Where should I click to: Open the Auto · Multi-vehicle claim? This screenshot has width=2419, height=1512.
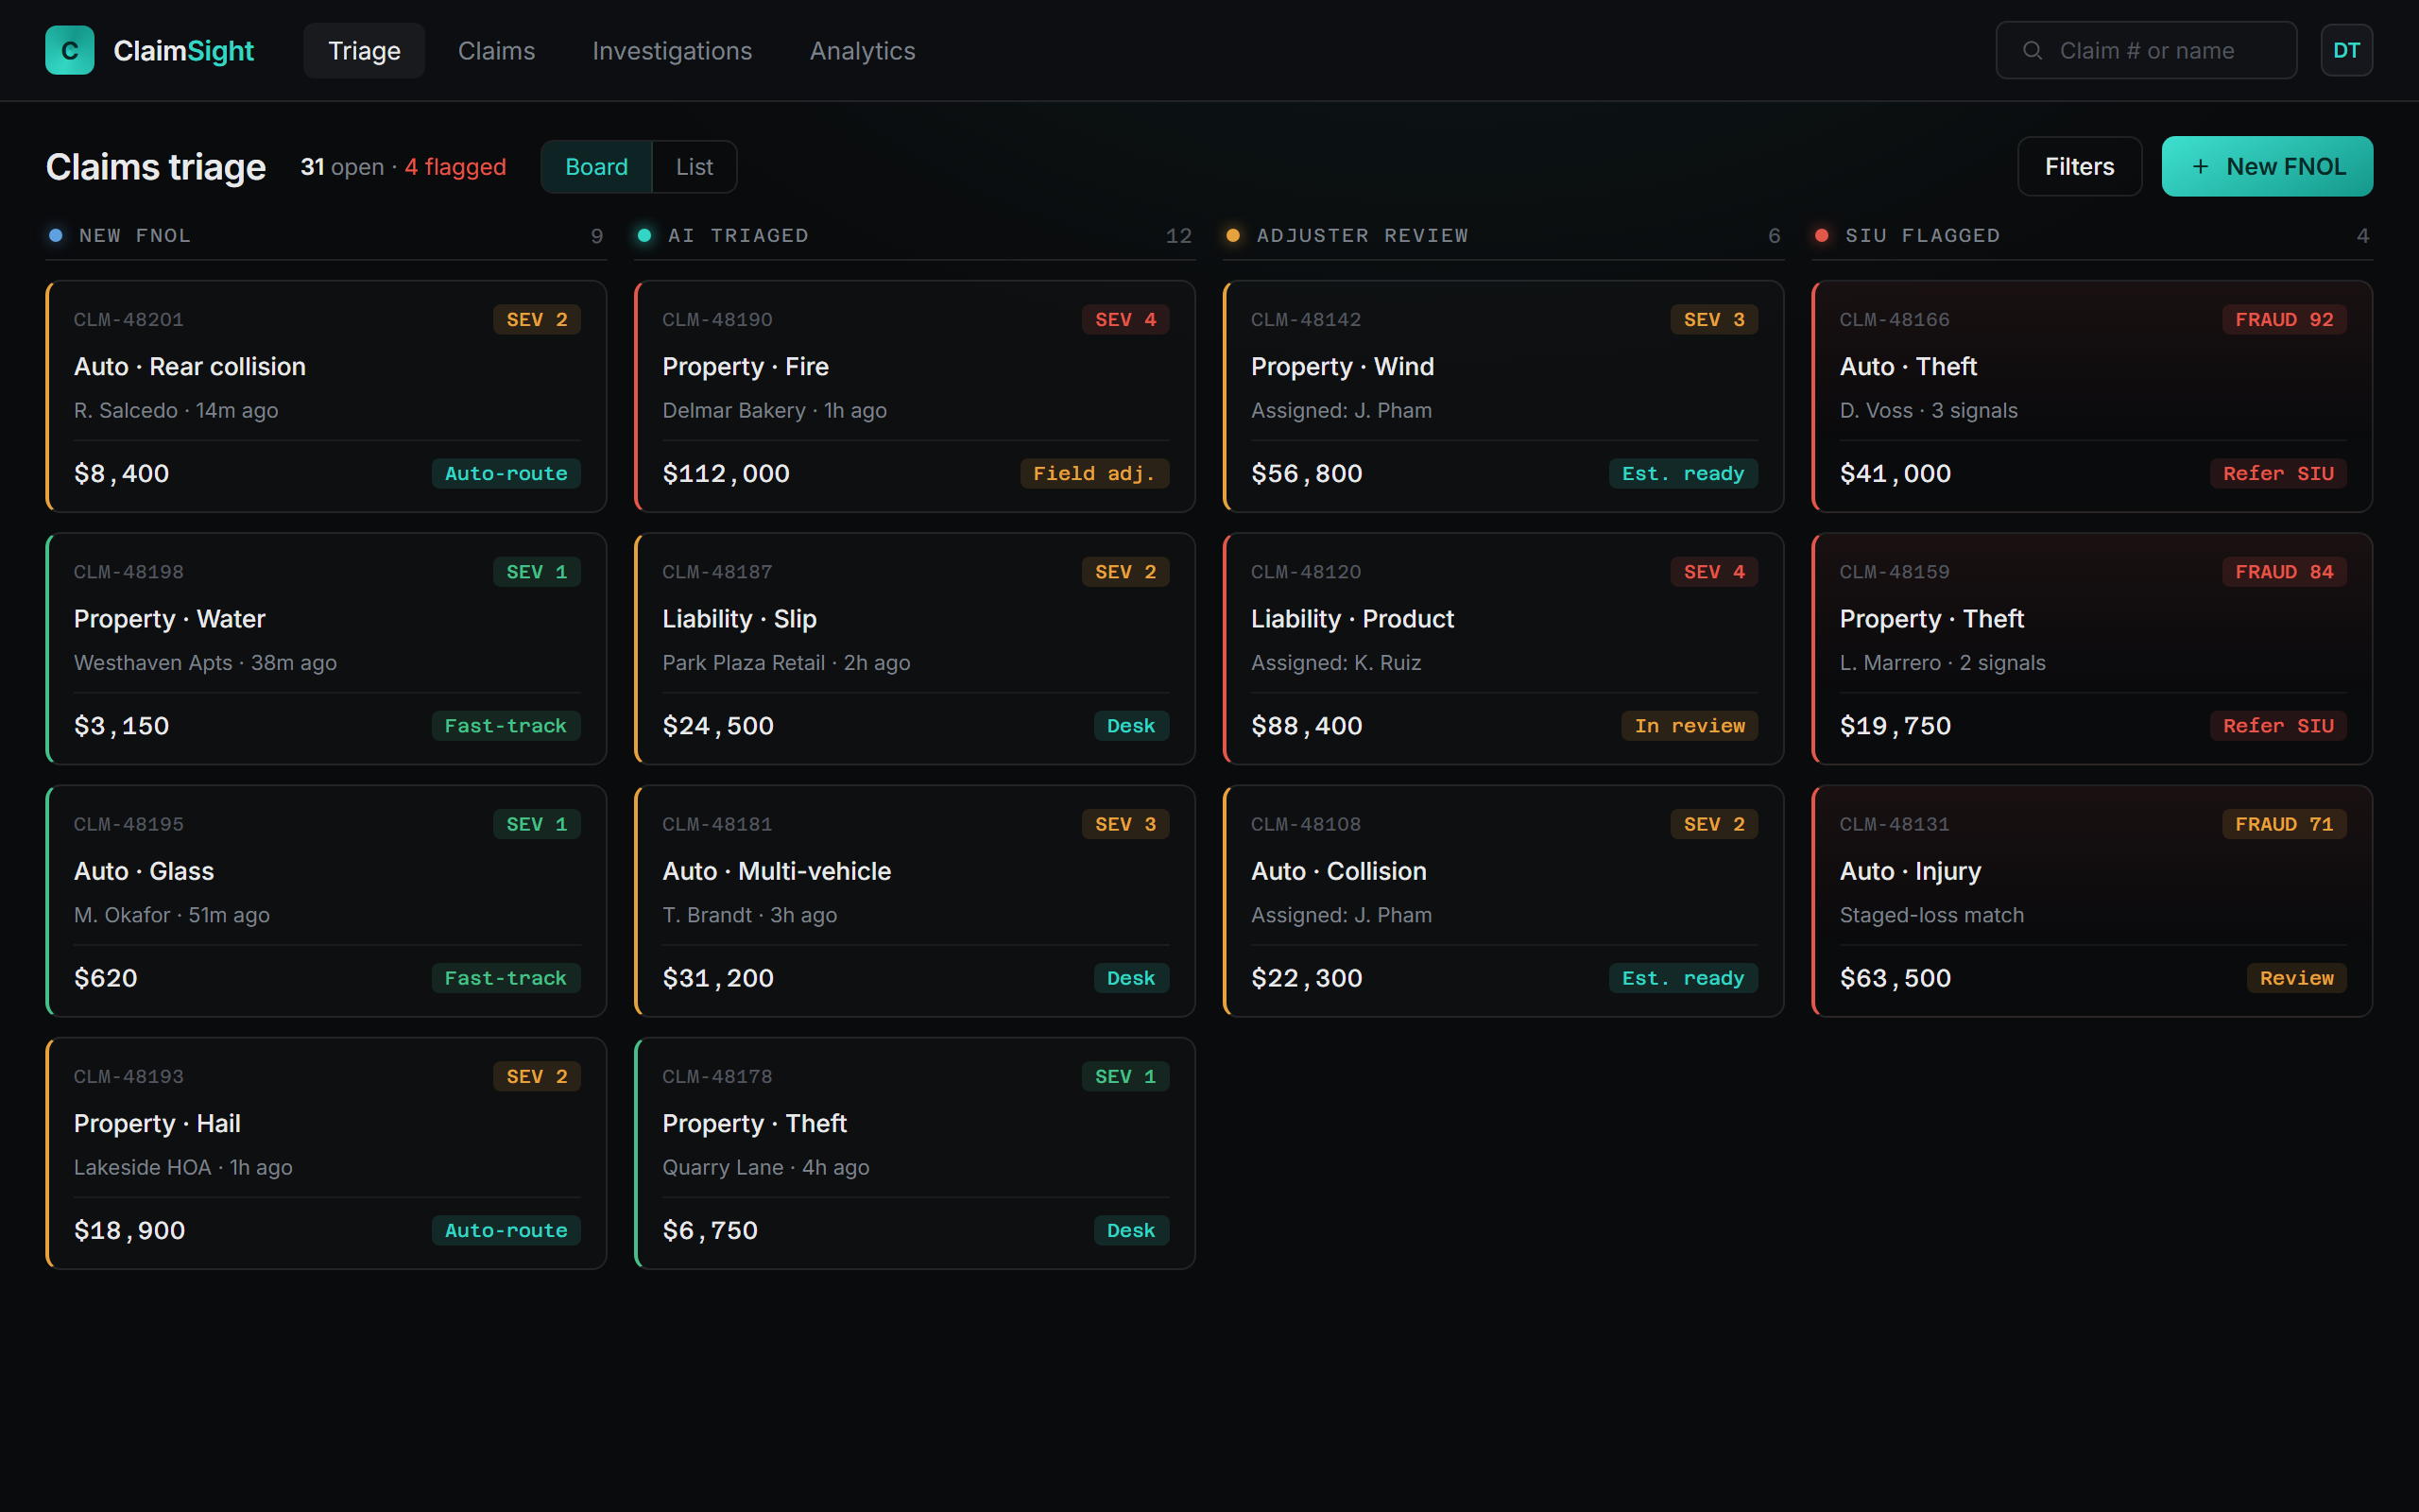click(915, 901)
